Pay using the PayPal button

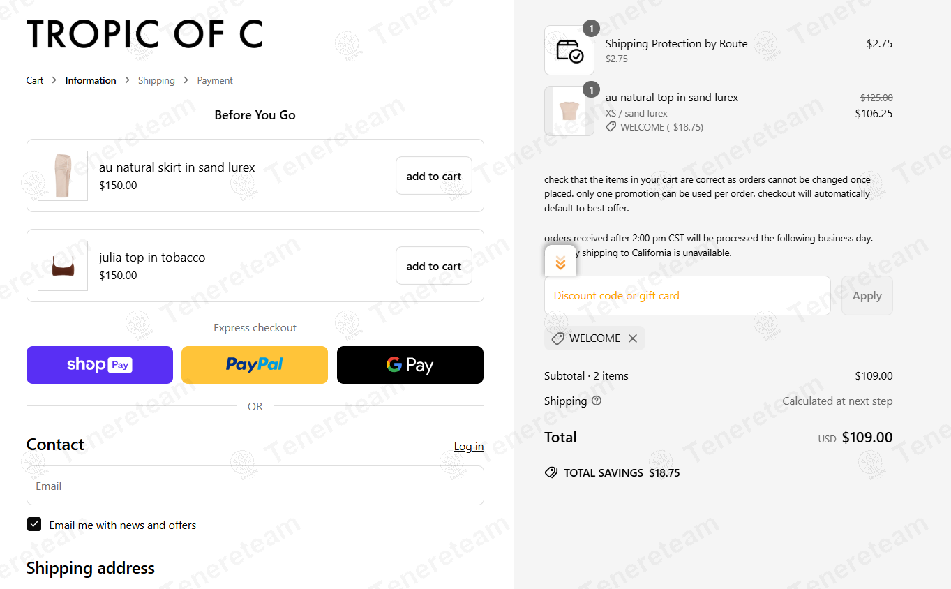click(255, 365)
